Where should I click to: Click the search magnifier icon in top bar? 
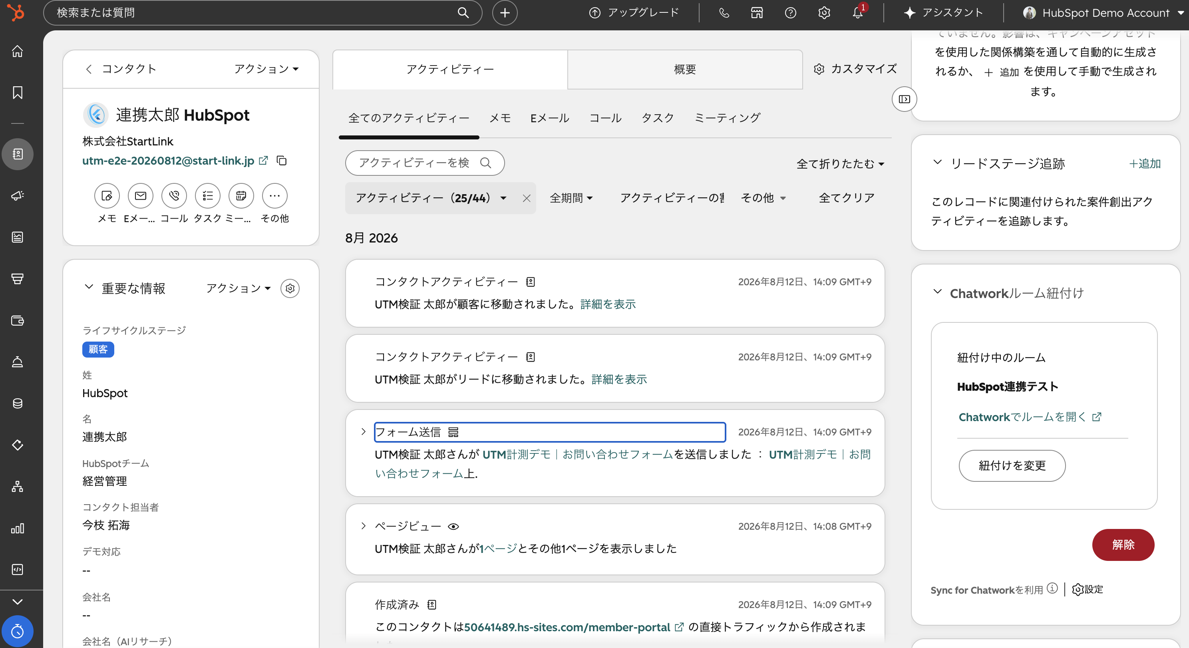pyautogui.click(x=463, y=12)
